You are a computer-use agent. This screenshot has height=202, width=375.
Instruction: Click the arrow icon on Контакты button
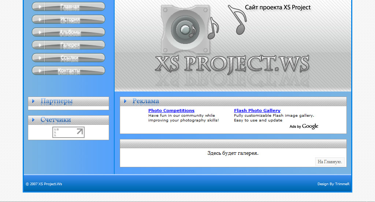(x=40, y=71)
